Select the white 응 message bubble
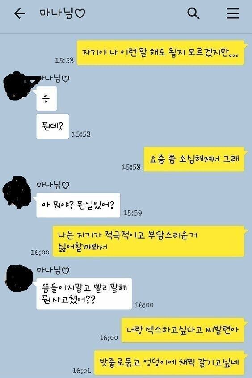 click(46, 98)
